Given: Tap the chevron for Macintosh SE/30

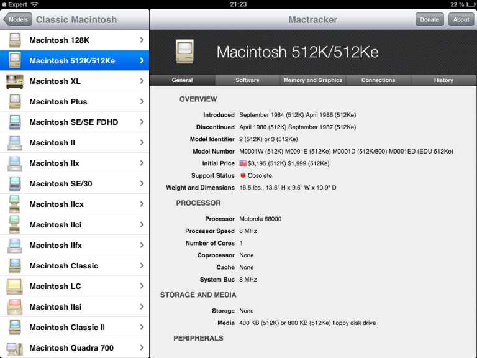Looking at the screenshot, I should click(x=142, y=183).
